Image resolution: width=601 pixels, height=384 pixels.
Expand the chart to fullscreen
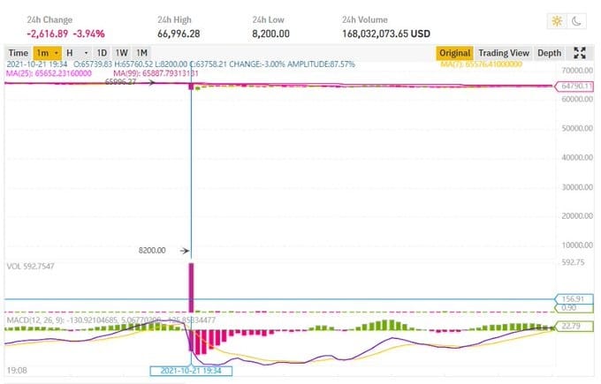point(580,53)
